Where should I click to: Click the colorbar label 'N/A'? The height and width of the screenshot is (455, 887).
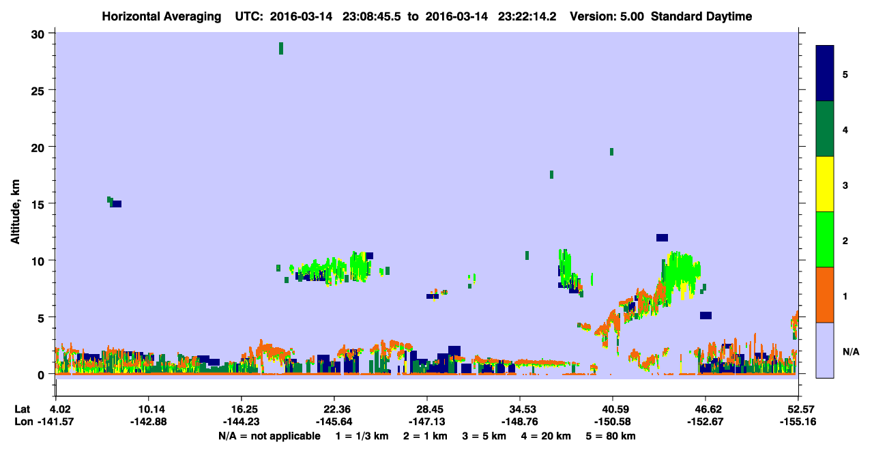pos(850,351)
